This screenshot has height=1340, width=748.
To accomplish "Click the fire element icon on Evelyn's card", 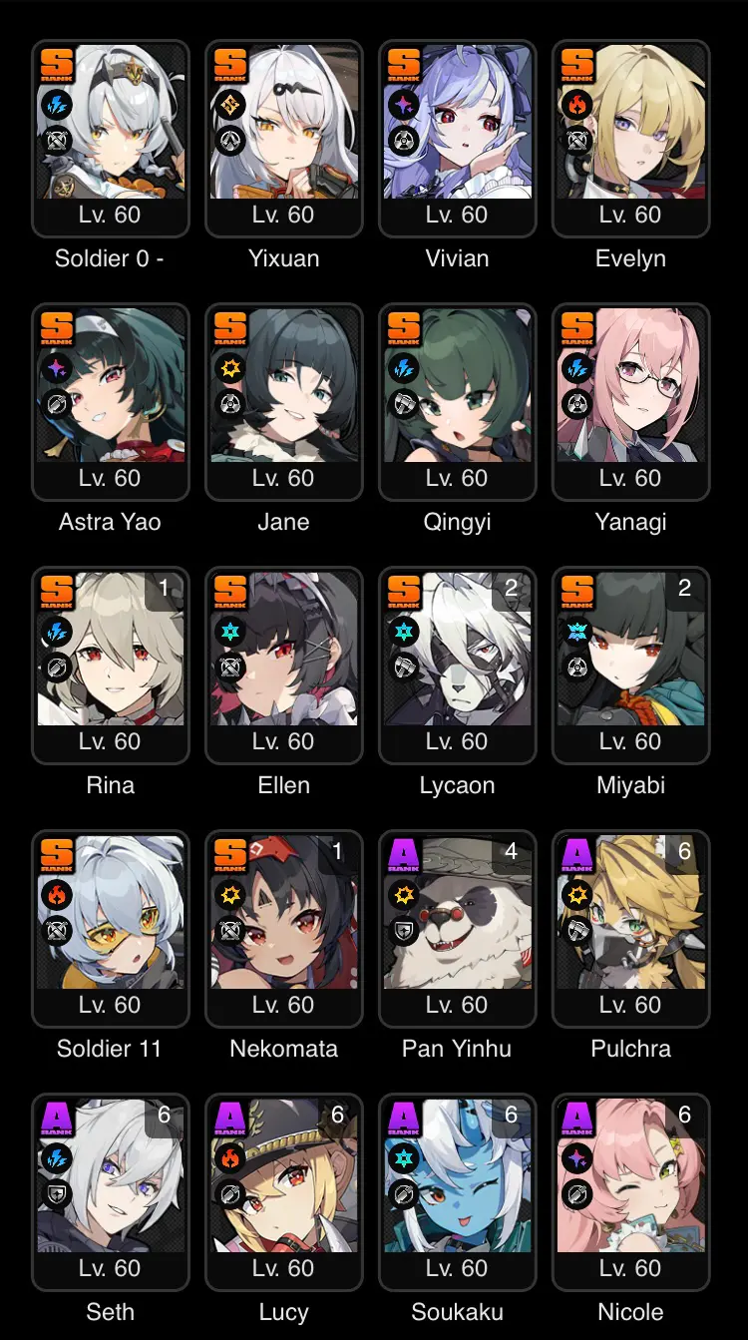I will point(577,105).
